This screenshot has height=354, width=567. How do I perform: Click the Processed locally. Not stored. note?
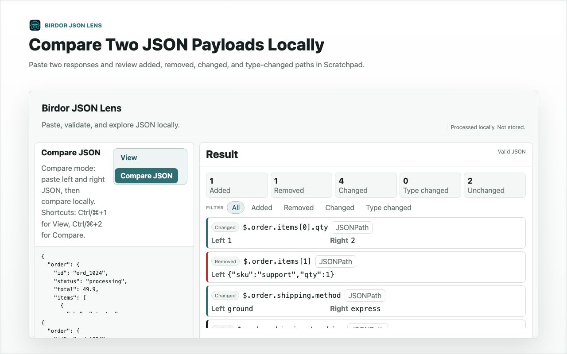[488, 127]
